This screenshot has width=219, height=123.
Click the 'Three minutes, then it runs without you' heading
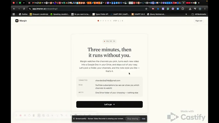pyautogui.click(x=109, y=52)
